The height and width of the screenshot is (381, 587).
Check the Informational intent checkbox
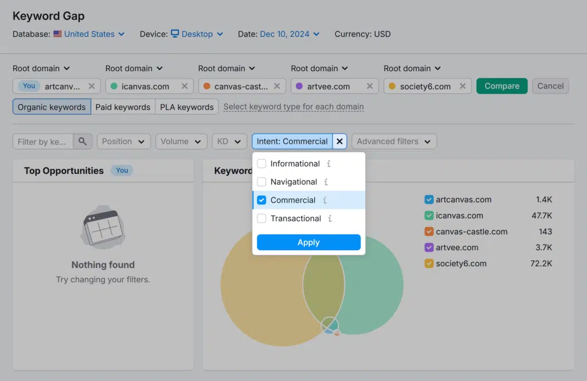(x=261, y=164)
